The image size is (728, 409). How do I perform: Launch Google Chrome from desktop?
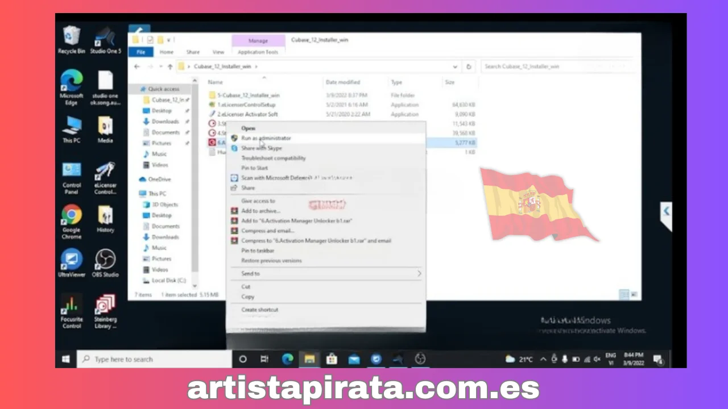[72, 222]
